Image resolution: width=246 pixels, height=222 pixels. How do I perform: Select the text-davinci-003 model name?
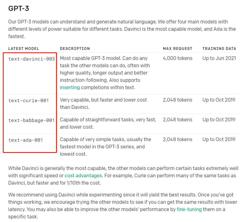coord(32,59)
